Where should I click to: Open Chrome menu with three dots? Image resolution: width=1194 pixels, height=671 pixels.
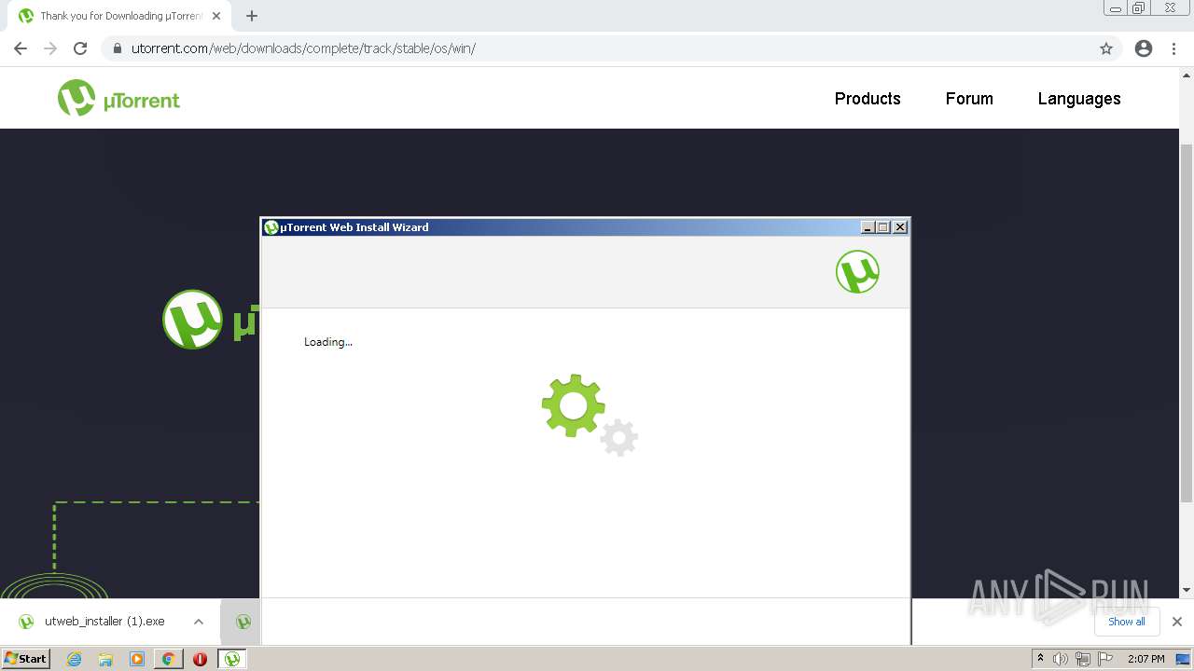1174,48
